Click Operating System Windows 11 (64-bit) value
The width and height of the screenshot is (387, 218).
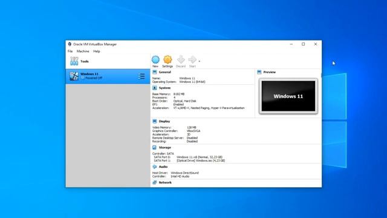tap(192, 82)
